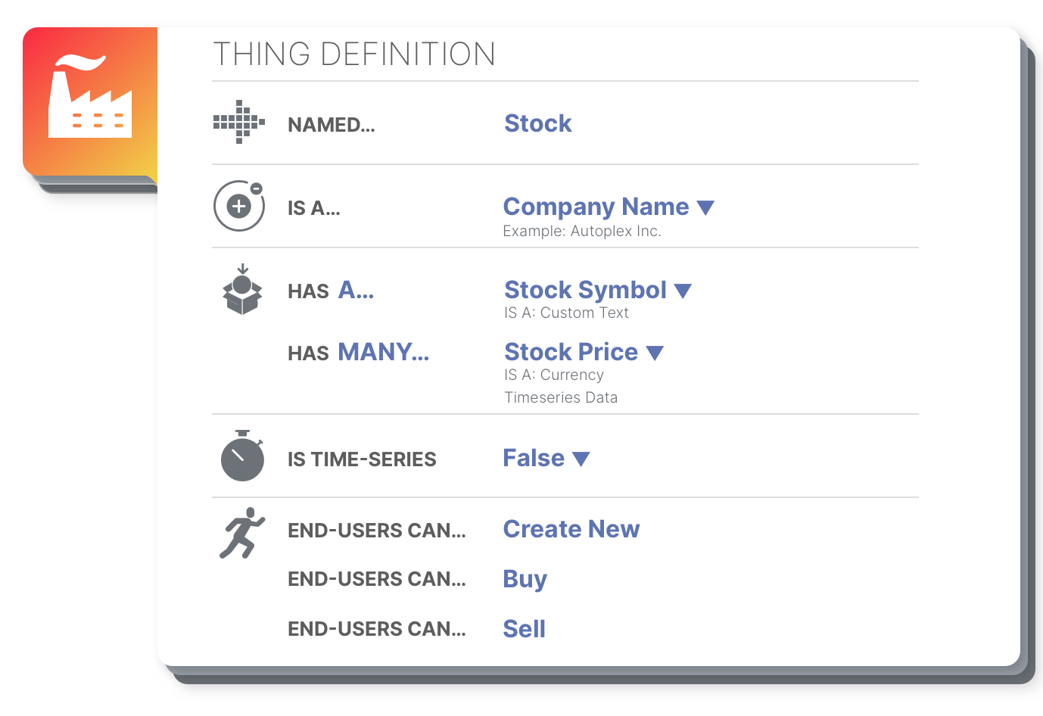The image size is (1043, 716).
Task: Click the False value text
Action: 534,458
